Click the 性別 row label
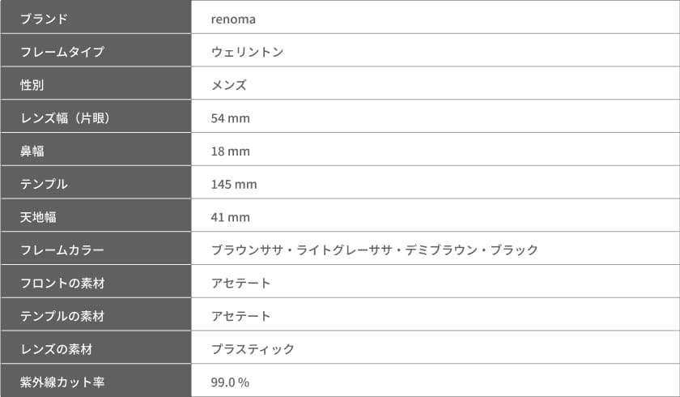This screenshot has height=397, width=680. (x=32, y=85)
